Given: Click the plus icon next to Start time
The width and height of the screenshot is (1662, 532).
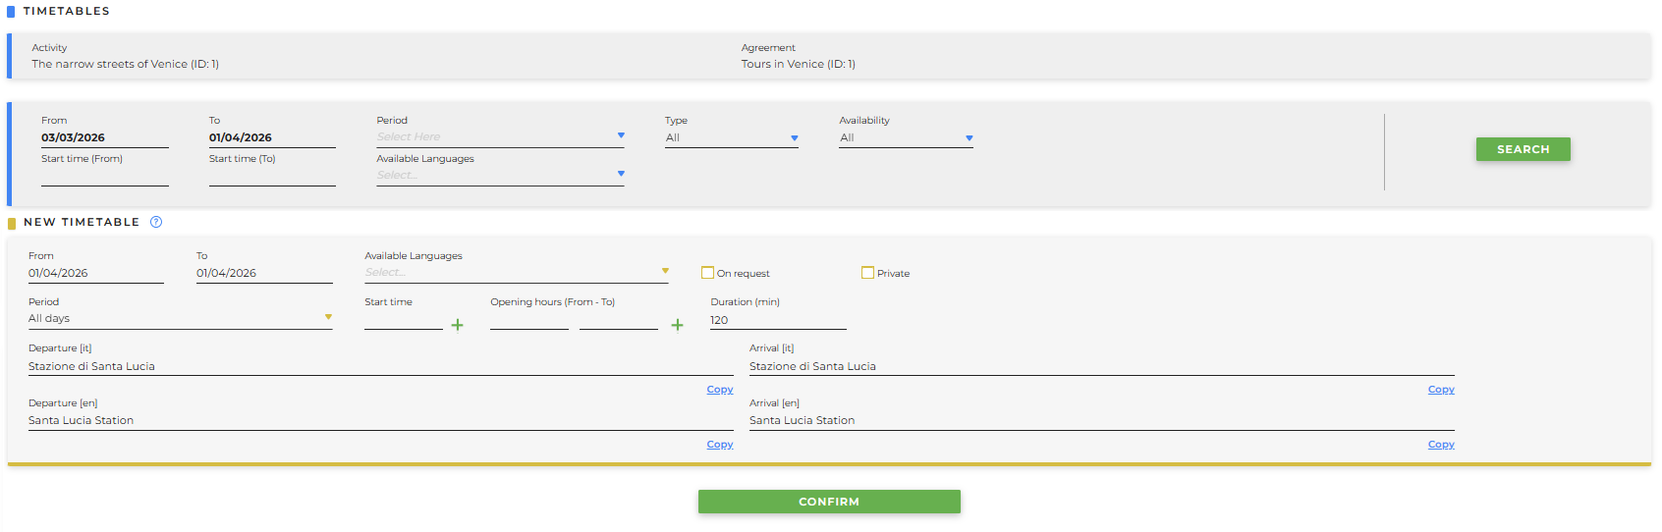Looking at the screenshot, I should point(457,325).
